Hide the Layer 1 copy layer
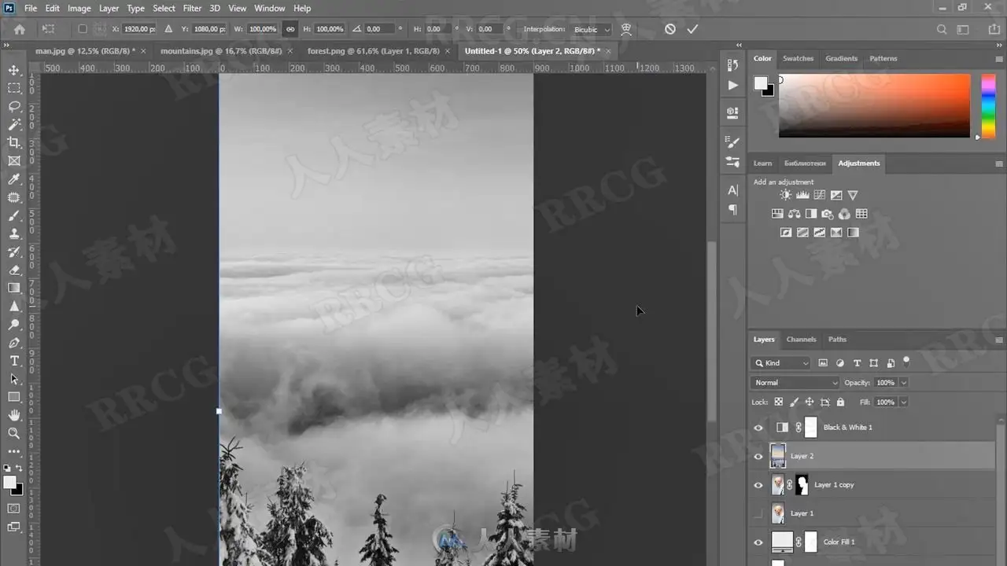The image size is (1007, 566). pos(758,485)
